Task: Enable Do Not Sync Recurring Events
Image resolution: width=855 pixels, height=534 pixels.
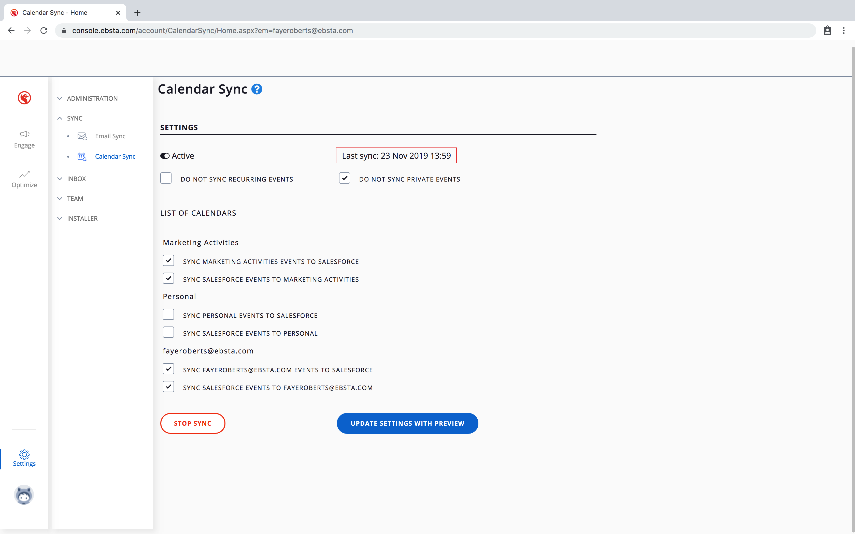Action: [x=166, y=178]
